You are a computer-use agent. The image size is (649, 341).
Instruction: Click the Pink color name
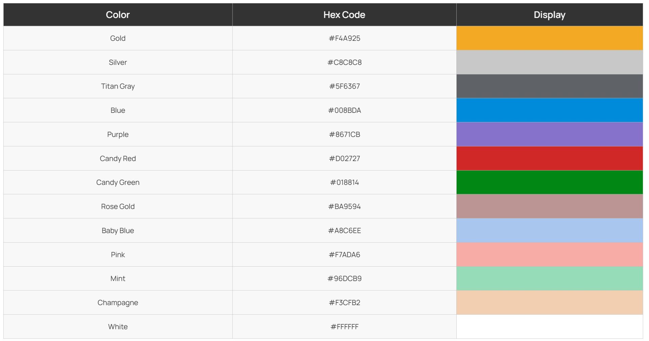118,254
